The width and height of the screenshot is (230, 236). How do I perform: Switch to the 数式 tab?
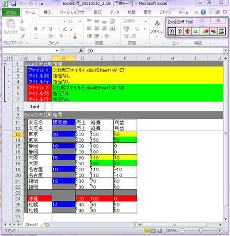[x=97, y=12]
